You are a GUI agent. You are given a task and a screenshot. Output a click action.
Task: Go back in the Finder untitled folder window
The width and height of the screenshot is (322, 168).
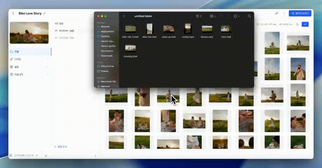124,16
